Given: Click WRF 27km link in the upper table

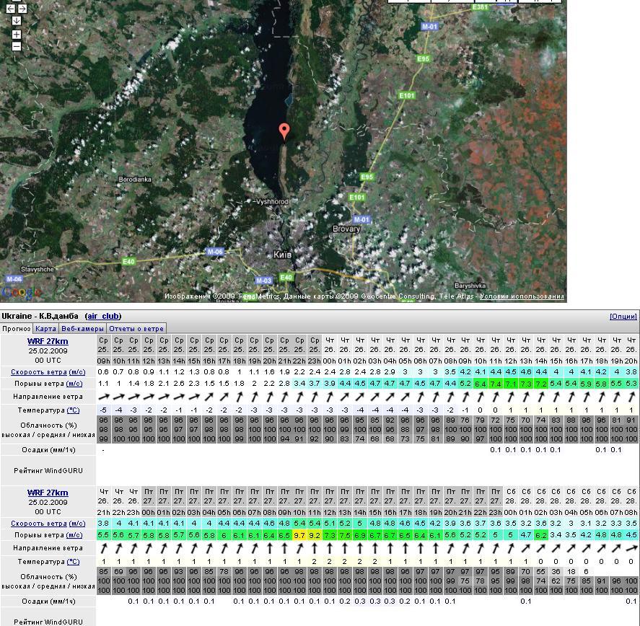Looking at the screenshot, I should pos(48,341).
